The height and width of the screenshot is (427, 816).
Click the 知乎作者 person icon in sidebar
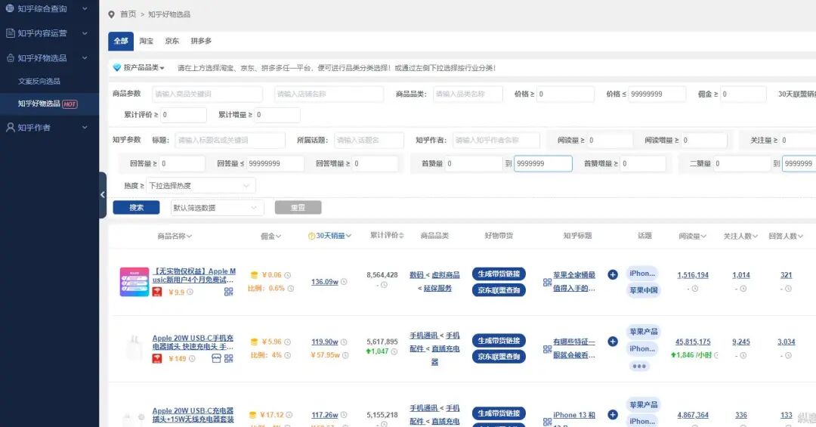click(x=10, y=128)
